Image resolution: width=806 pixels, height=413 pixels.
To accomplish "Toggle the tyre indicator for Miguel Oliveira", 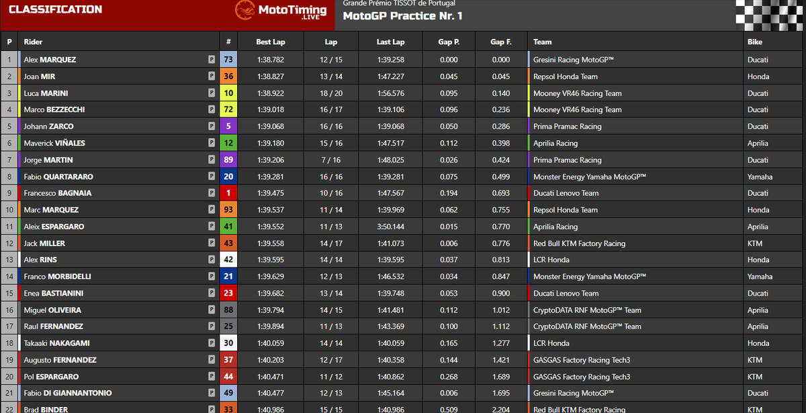I will (212, 310).
